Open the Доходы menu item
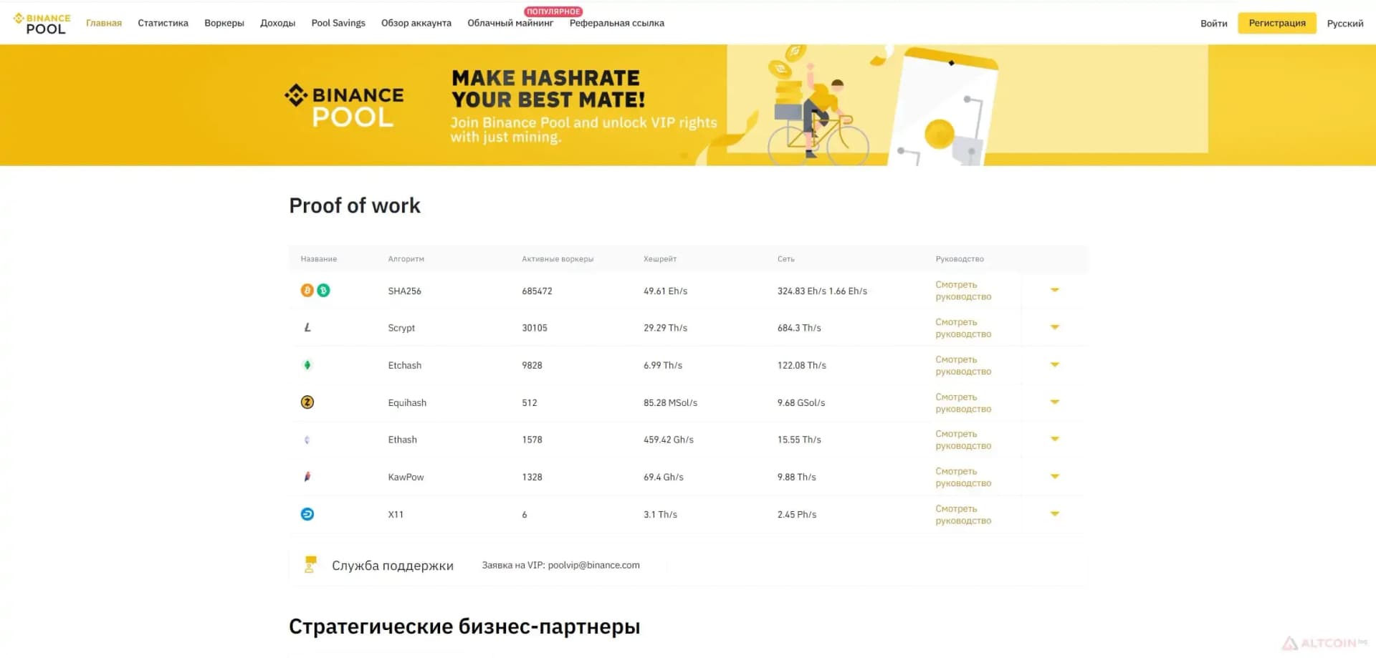The width and height of the screenshot is (1376, 658). 277,23
